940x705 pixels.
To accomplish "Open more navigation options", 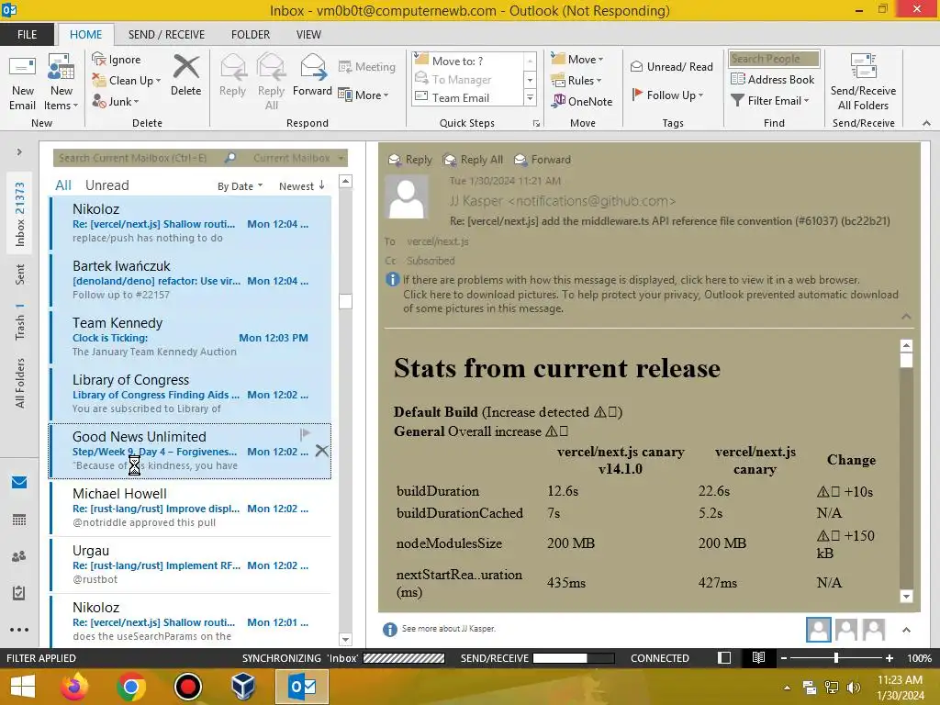I will 19,630.
